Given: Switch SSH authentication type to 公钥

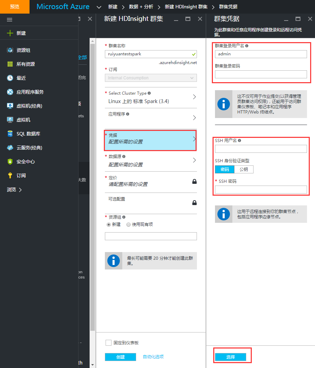Looking at the screenshot, I should (x=244, y=170).
